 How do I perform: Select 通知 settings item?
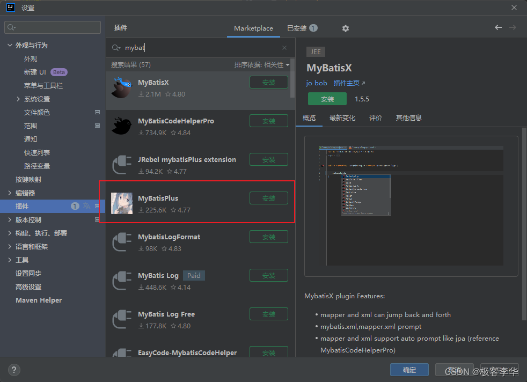31,139
